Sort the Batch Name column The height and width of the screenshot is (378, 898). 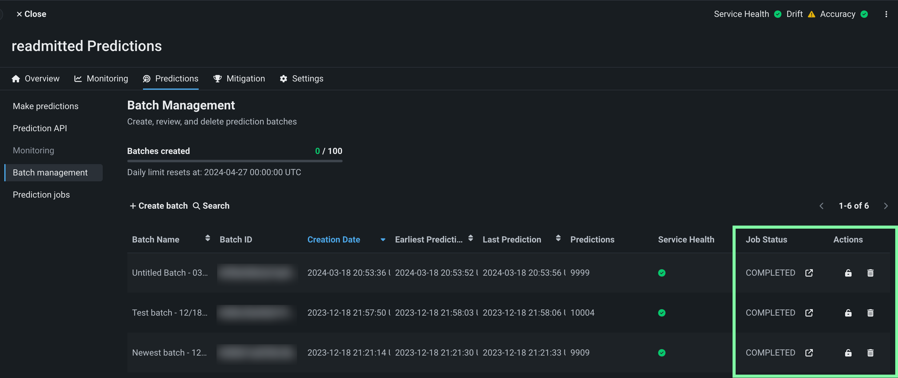pos(207,238)
